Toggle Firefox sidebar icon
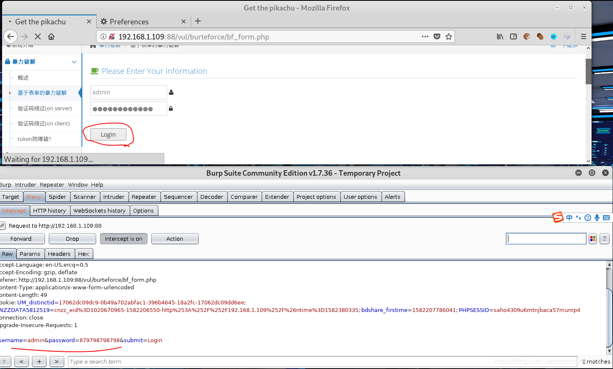Image resolution: width=613 pixels, height=369 pixels. pyautogui.click(x=513, y=36)
